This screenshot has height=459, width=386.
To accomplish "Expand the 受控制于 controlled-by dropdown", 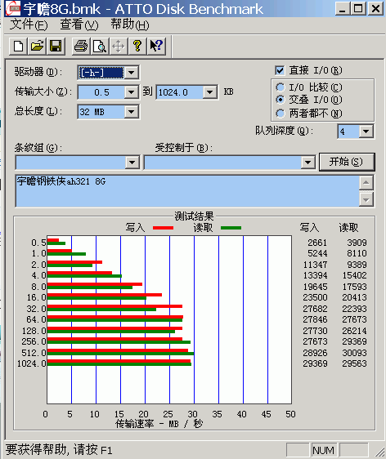I will (x=307, y=163).
